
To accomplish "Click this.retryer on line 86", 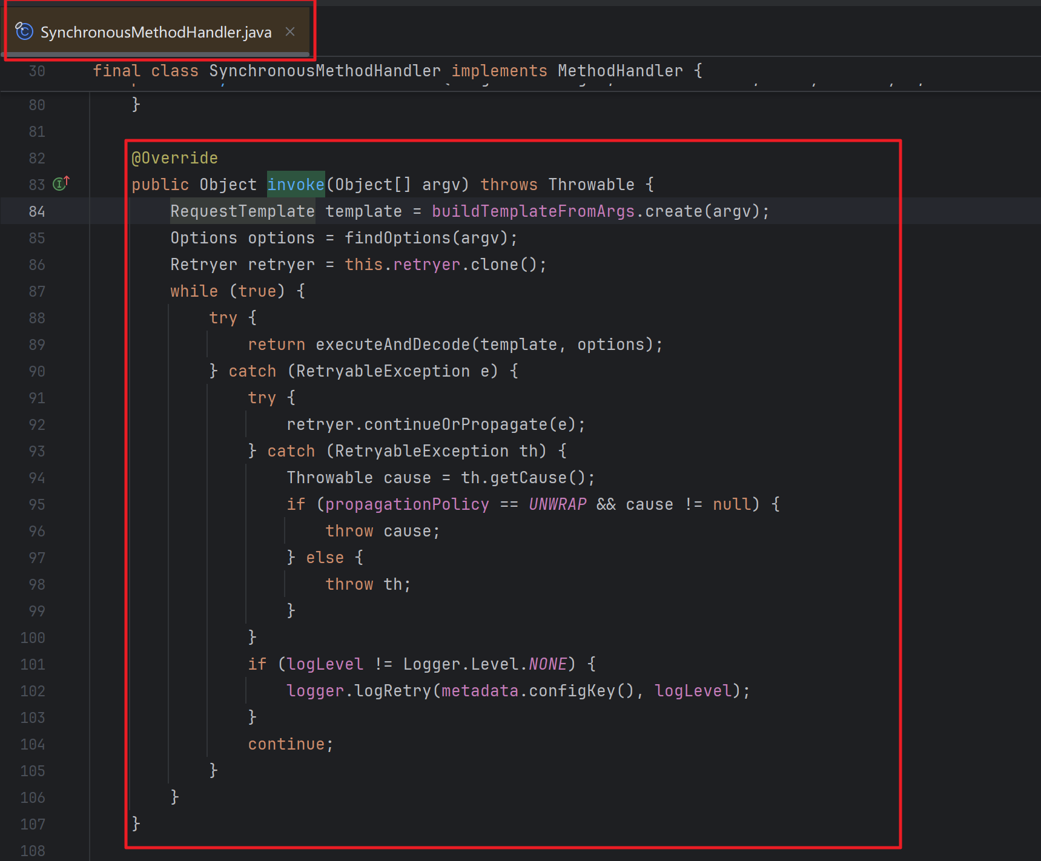I will pos(402,265).
